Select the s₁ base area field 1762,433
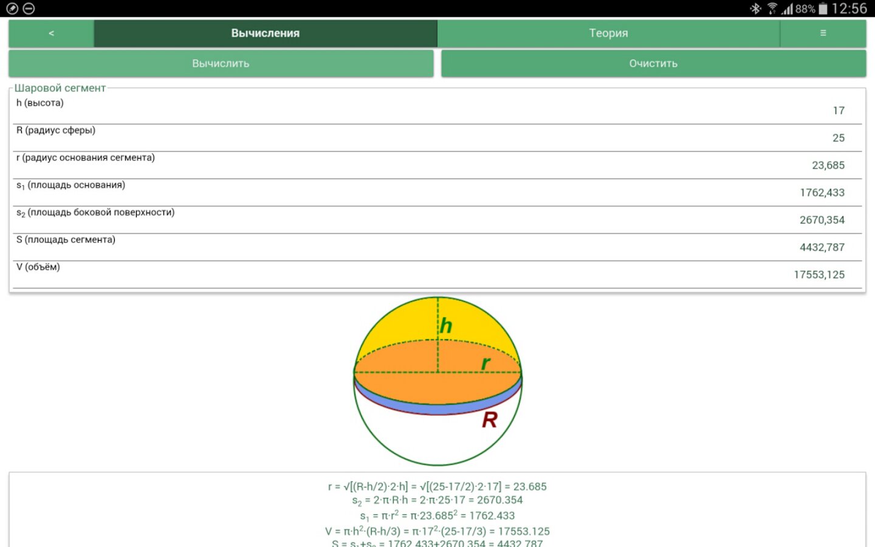This screenshot has width=875, height=547. pos(437,193)
